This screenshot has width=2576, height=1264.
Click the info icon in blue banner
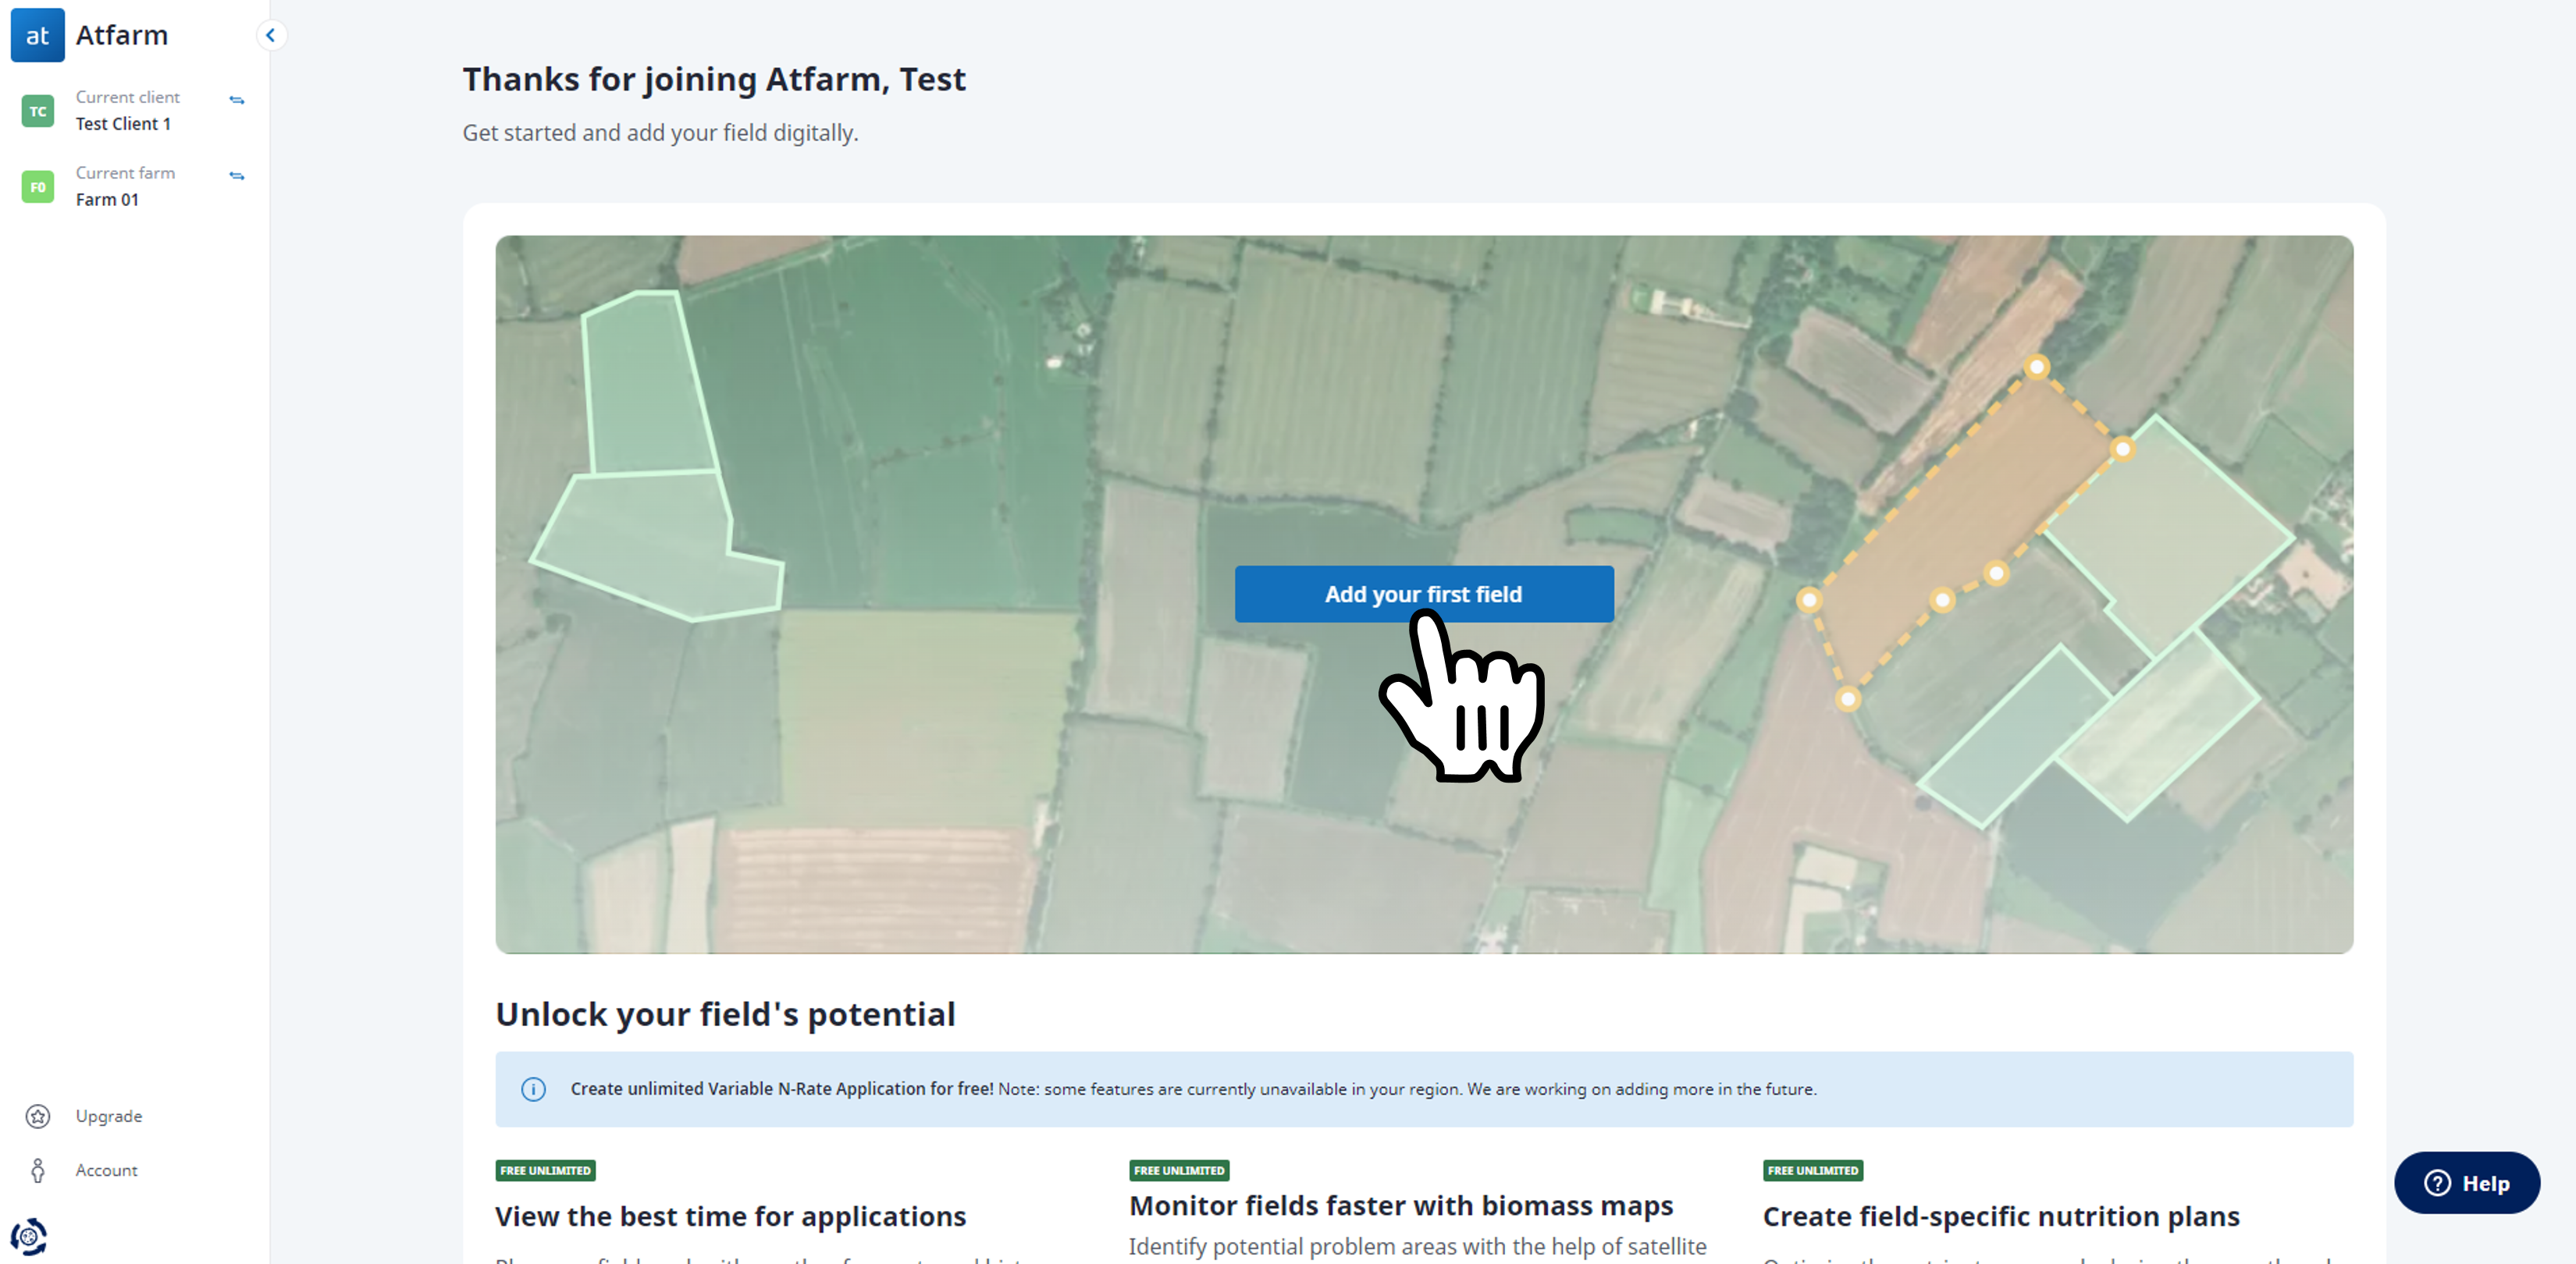(x=533, y=1089)
